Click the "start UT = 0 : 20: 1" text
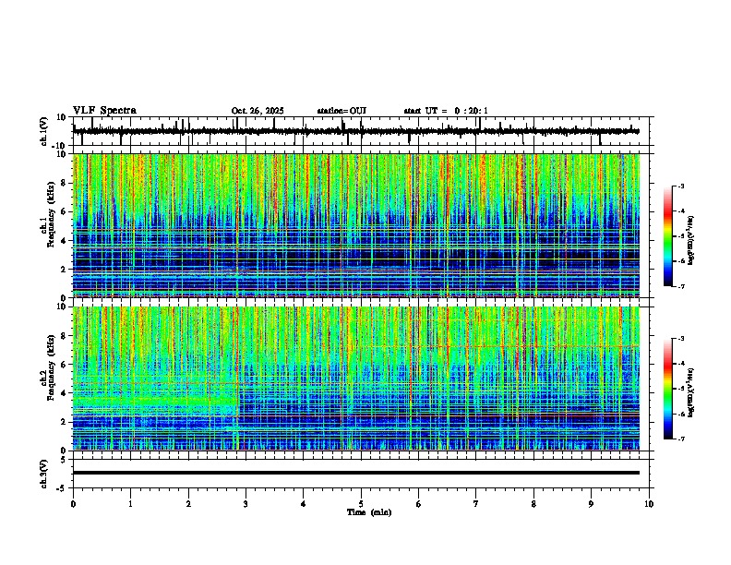This screenshot has width=731, height=565. (446, 111)
